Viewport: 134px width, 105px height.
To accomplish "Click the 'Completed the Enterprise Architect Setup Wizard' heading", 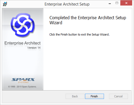I will (x=88, y=20).
